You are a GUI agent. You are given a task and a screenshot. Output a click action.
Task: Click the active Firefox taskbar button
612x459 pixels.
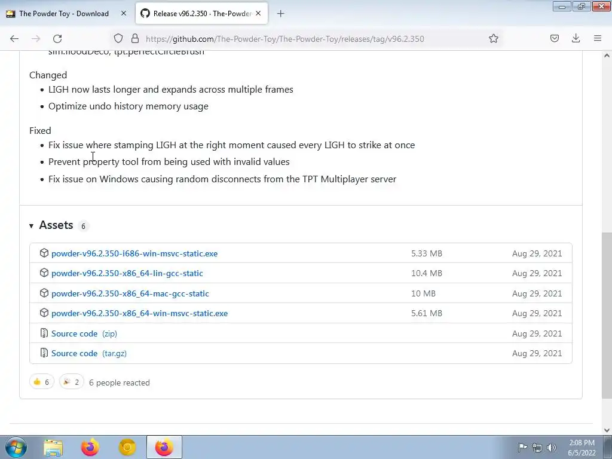[164, 447]
